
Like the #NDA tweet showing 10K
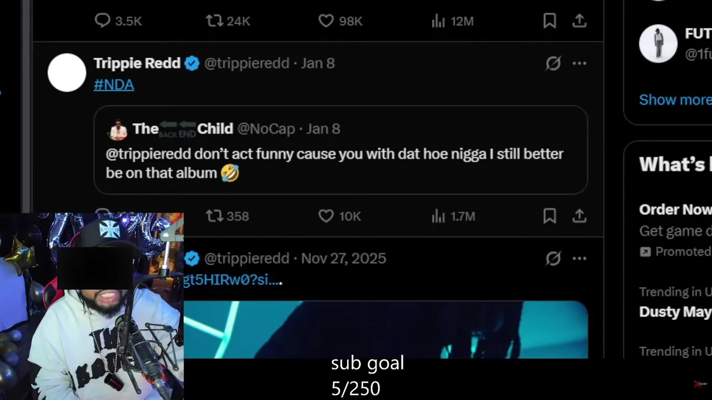click(x=340, y=216)
